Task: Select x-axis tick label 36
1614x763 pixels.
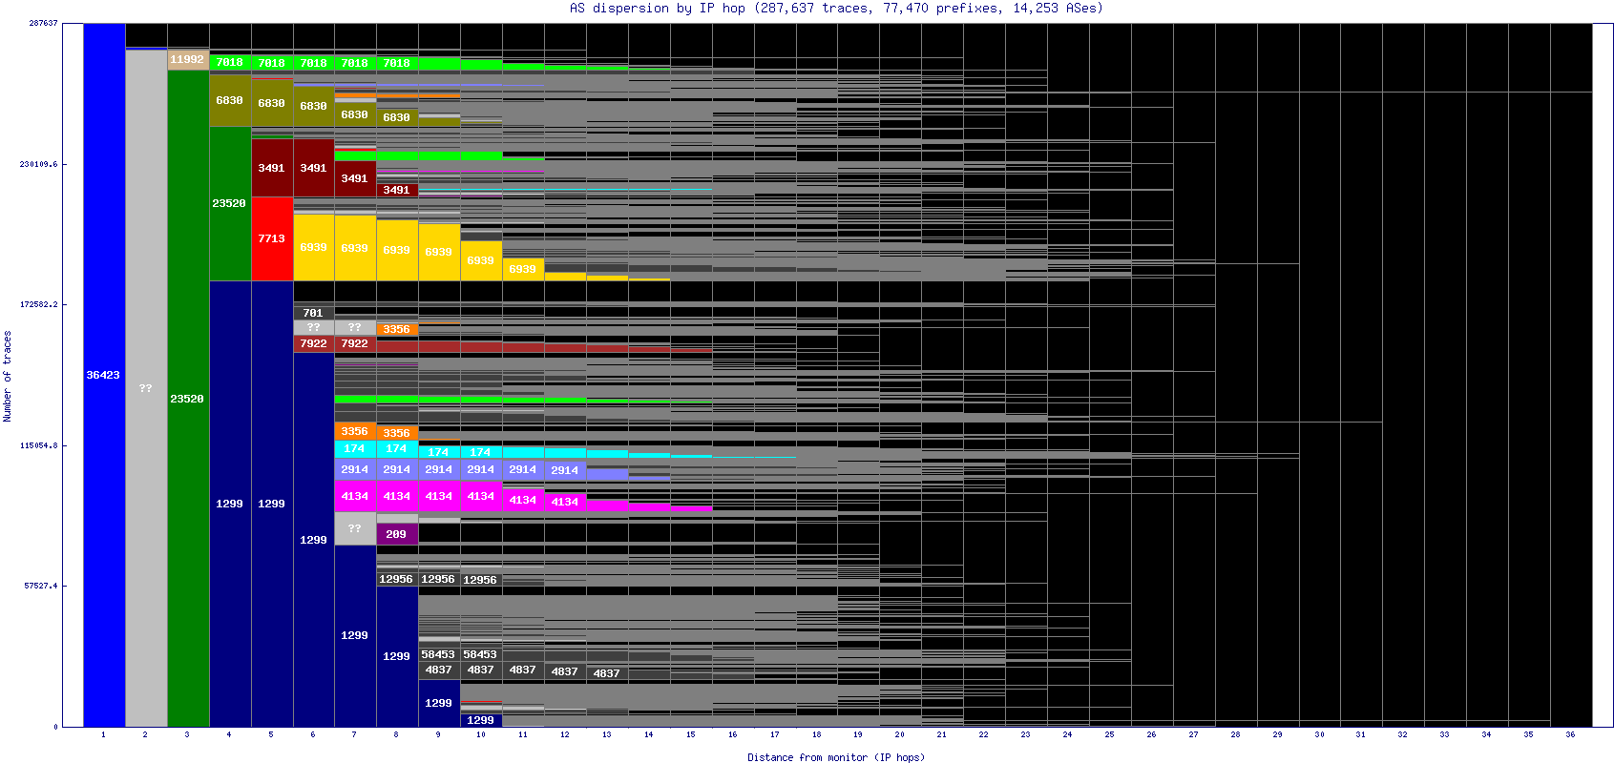Action: [x=1570, y=734]
